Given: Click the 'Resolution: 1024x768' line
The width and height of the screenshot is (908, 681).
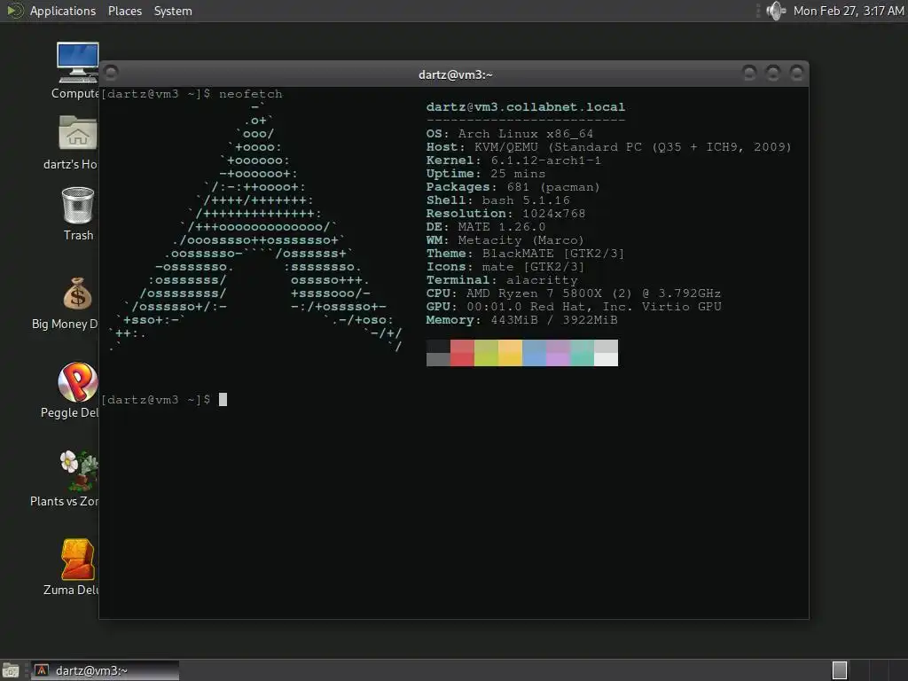Looking at the screenshot, I should (506, 214).
